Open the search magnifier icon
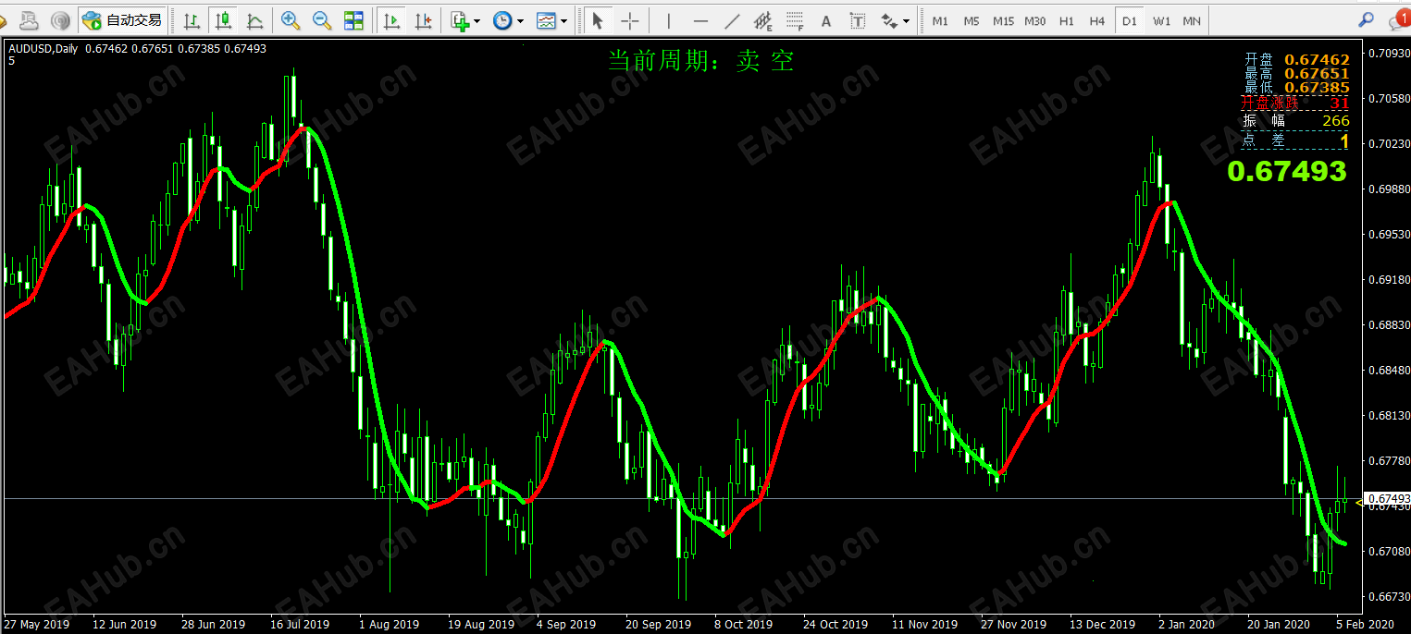Viewport: 1411px width, 634px height. pyautogui.click(x=1365, y=19)
